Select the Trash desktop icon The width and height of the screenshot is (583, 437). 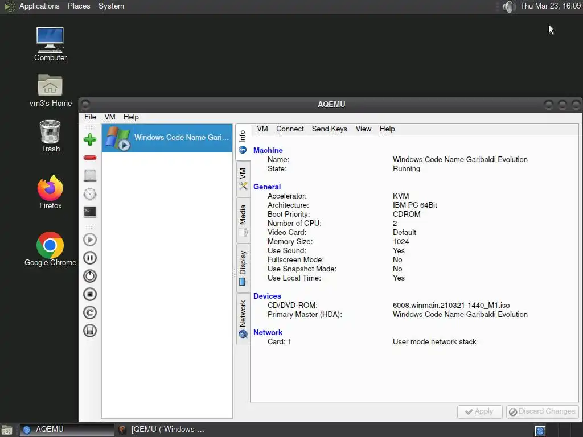pos(50,137)
